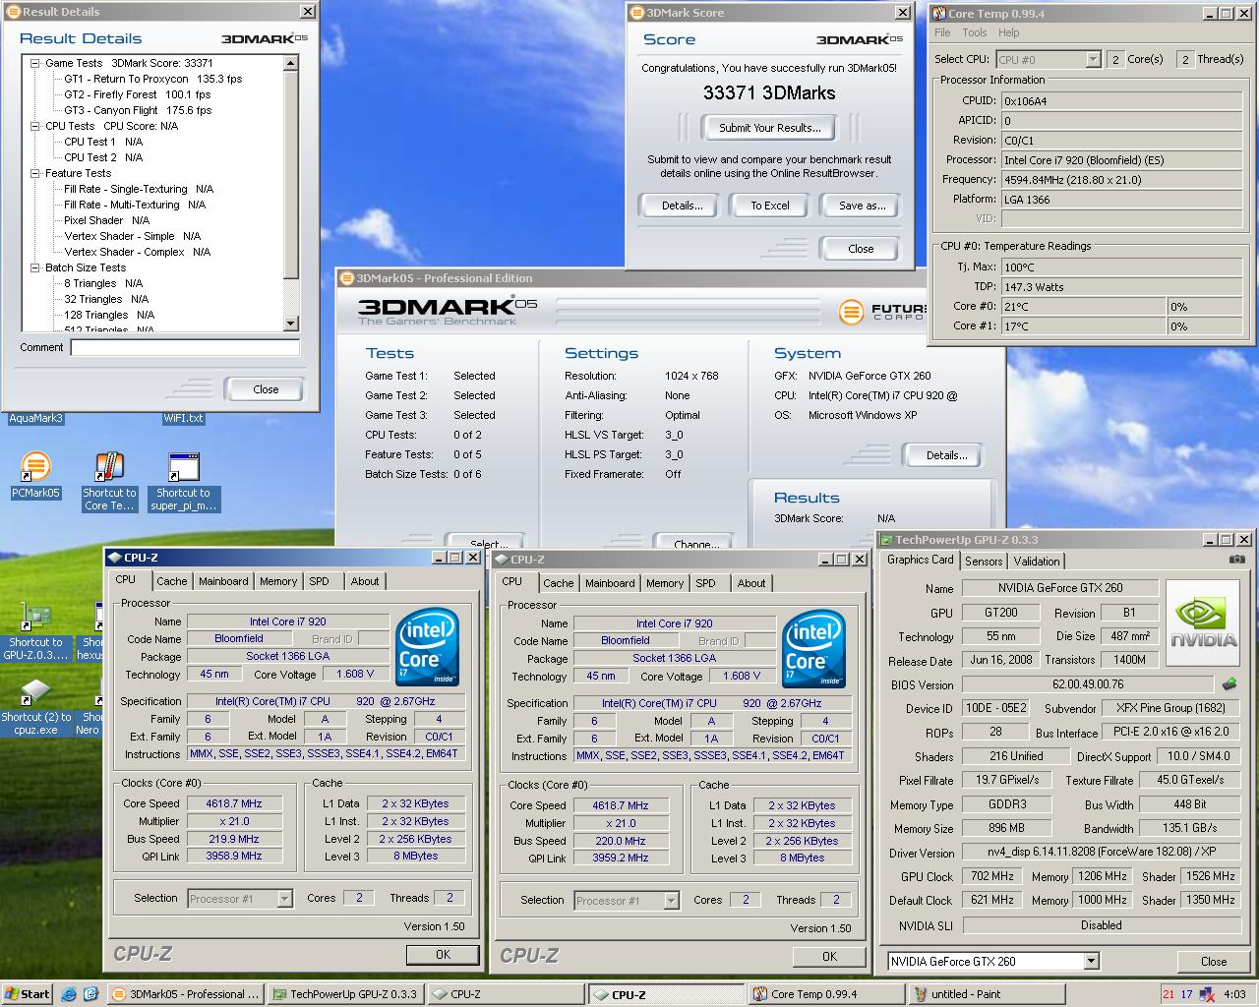Select GT3 - Canyon Flight result
The image size is (1259, 1007).
click(x=138, y=110)
